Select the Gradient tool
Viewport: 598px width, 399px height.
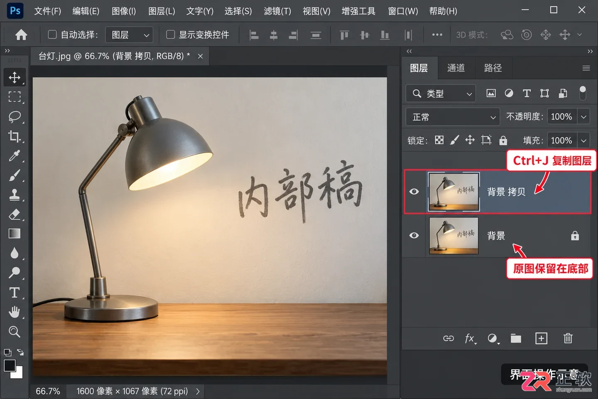pos(15,234)
